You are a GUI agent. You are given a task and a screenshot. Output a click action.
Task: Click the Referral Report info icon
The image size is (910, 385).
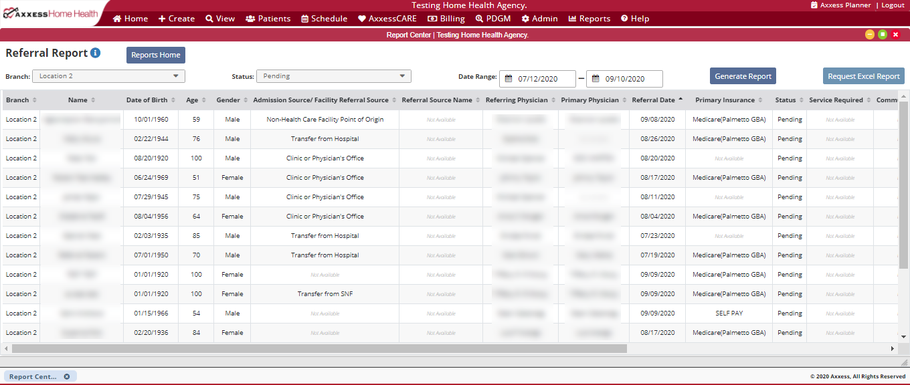point(96,53)
